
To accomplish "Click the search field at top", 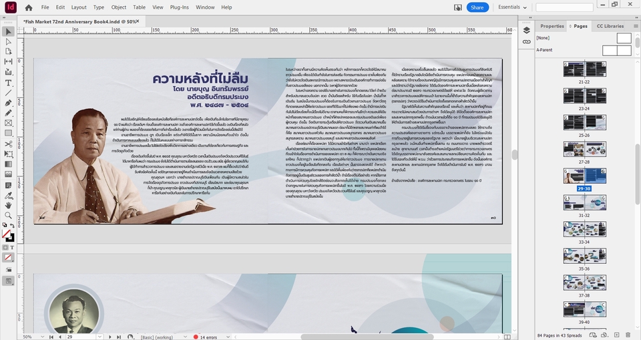I will point(565,7).
